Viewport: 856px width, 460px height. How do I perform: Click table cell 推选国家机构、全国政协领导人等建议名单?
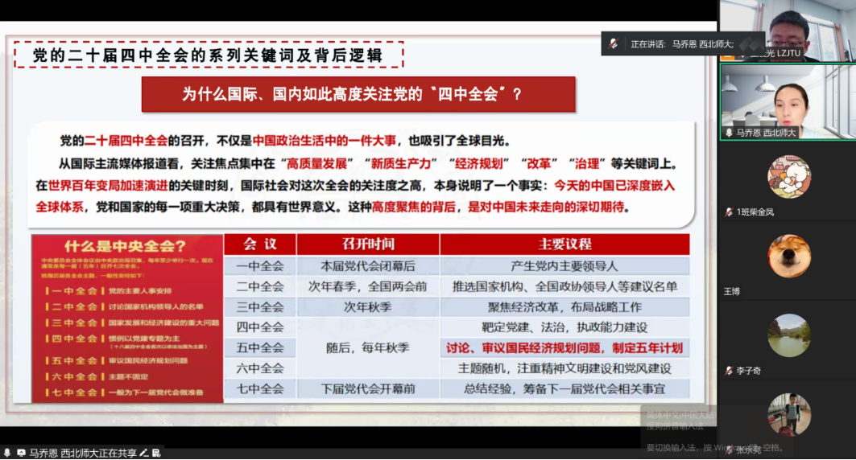point(564,286)
